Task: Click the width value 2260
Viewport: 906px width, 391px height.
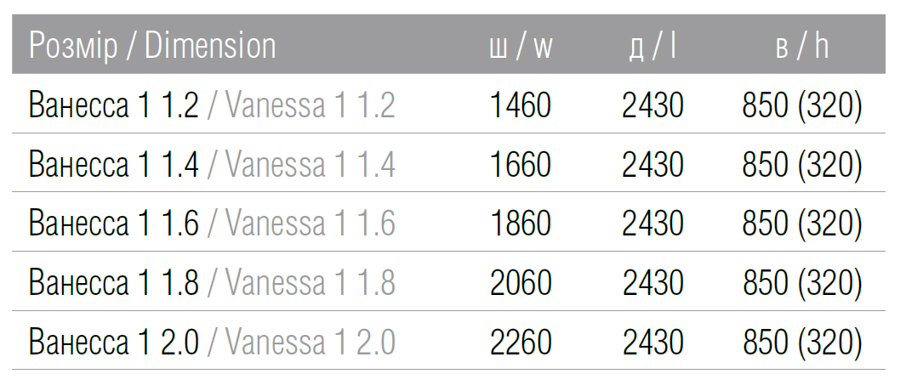Action: pos(521,342)
